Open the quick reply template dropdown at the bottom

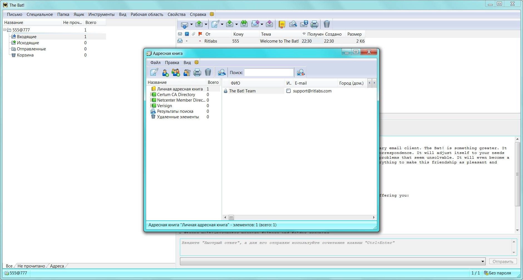tap(483, 262)
